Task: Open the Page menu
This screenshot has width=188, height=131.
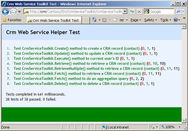Action: coord(136,20)
